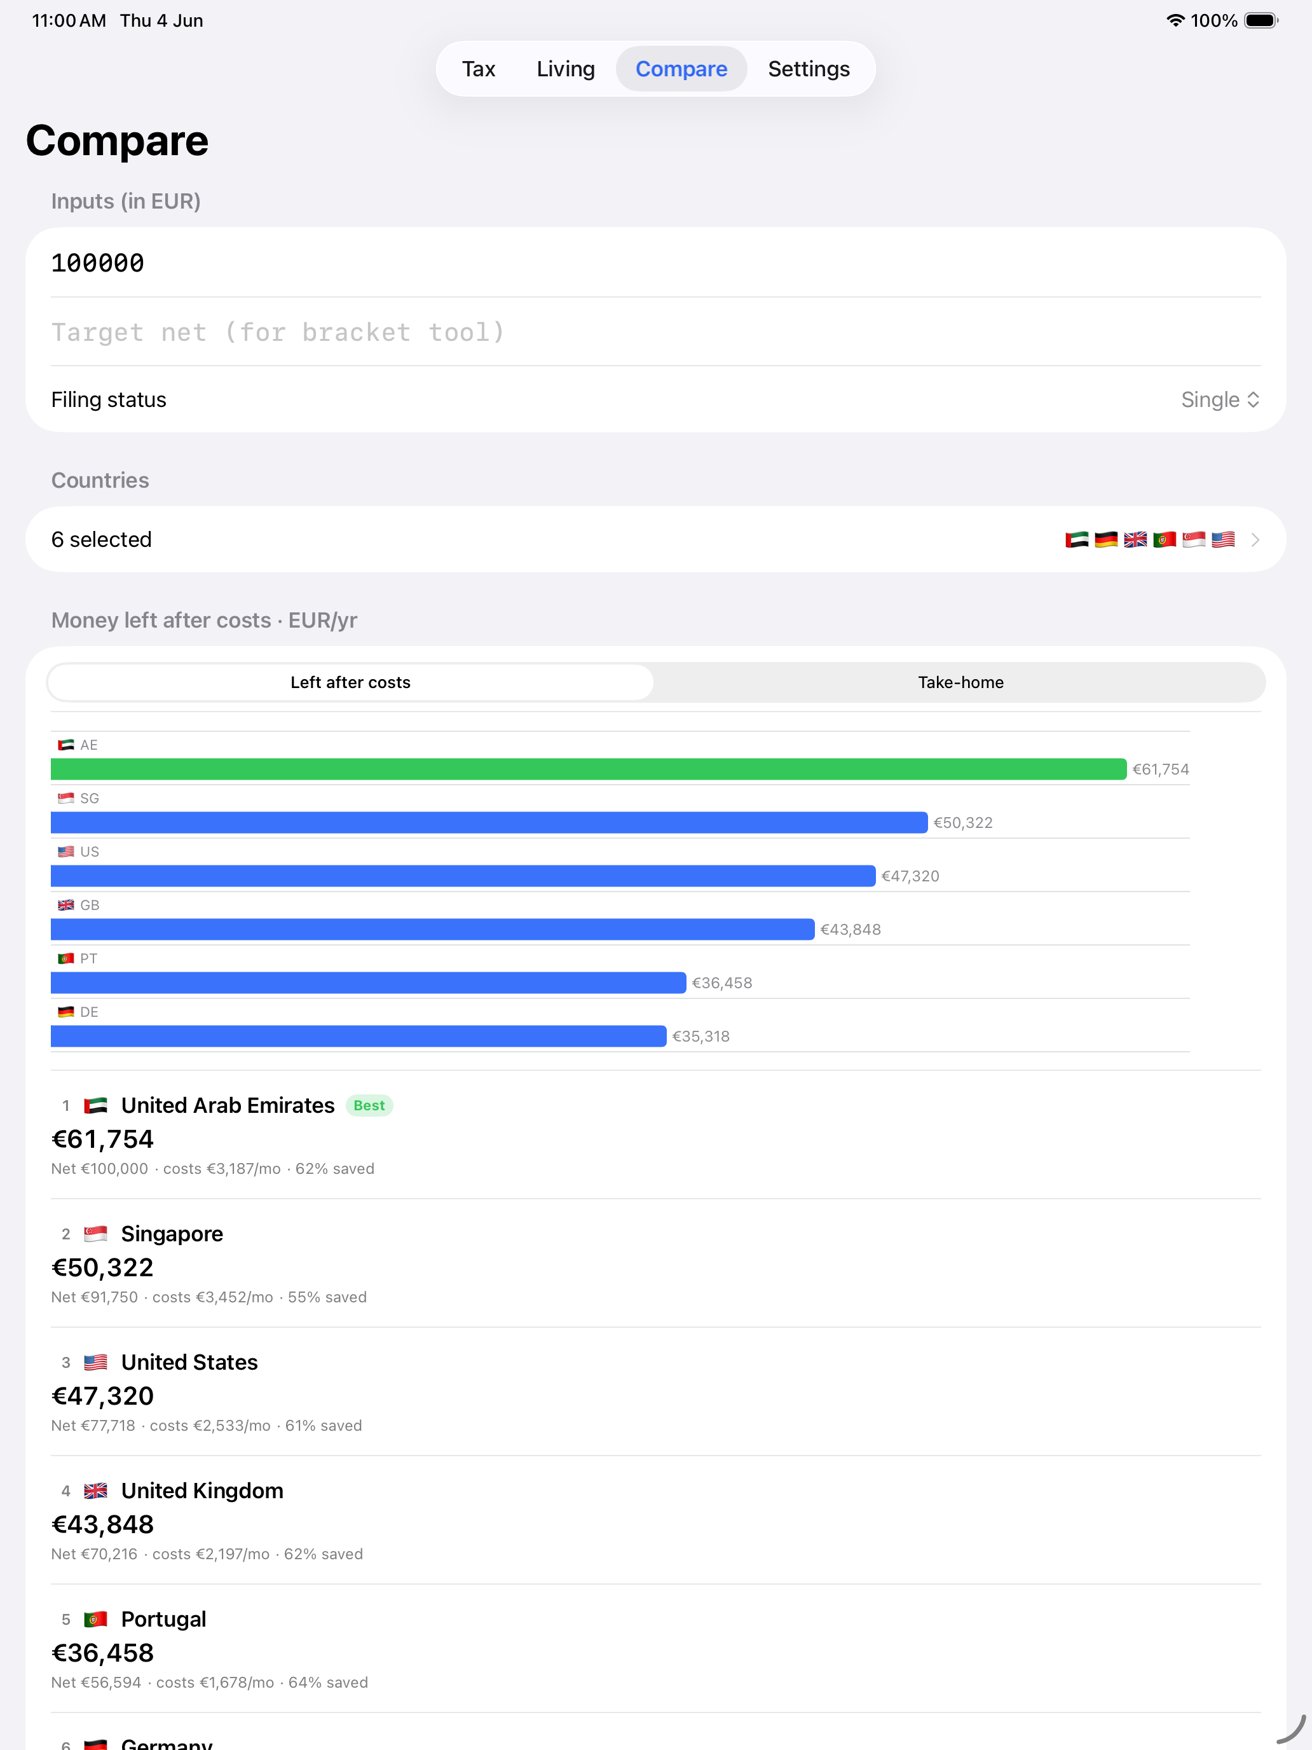Click the German flag in countries row
The height and width of the screenshot is (1750, 1312).
(1105, 539)
